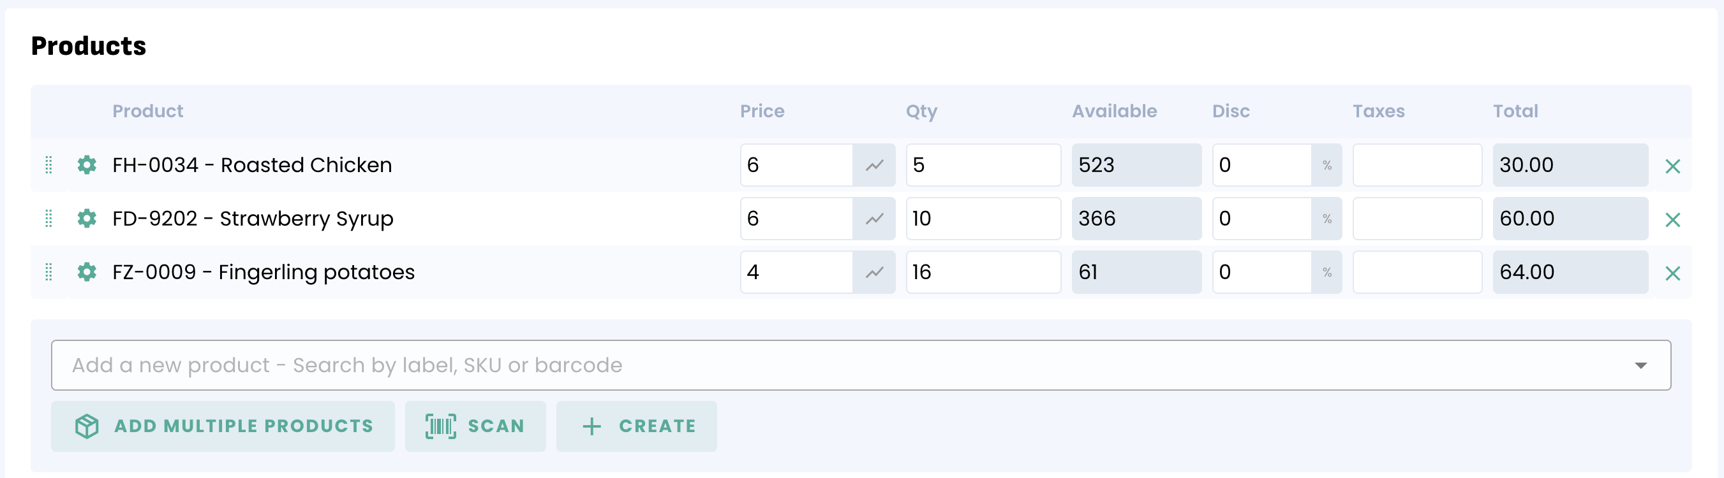1724x478 pixels.
Task: Open the Taxes field for Roasted Chicken
Action: point(1417,165)
